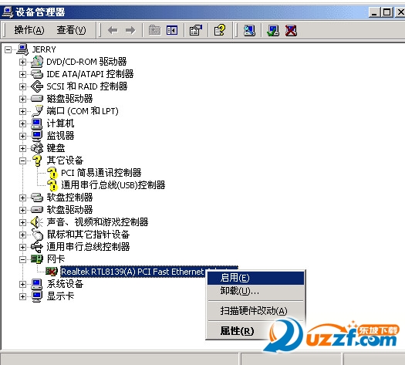Collapse the JERRY root node
Screen dimensions: 405x365
tap(8, 49)
